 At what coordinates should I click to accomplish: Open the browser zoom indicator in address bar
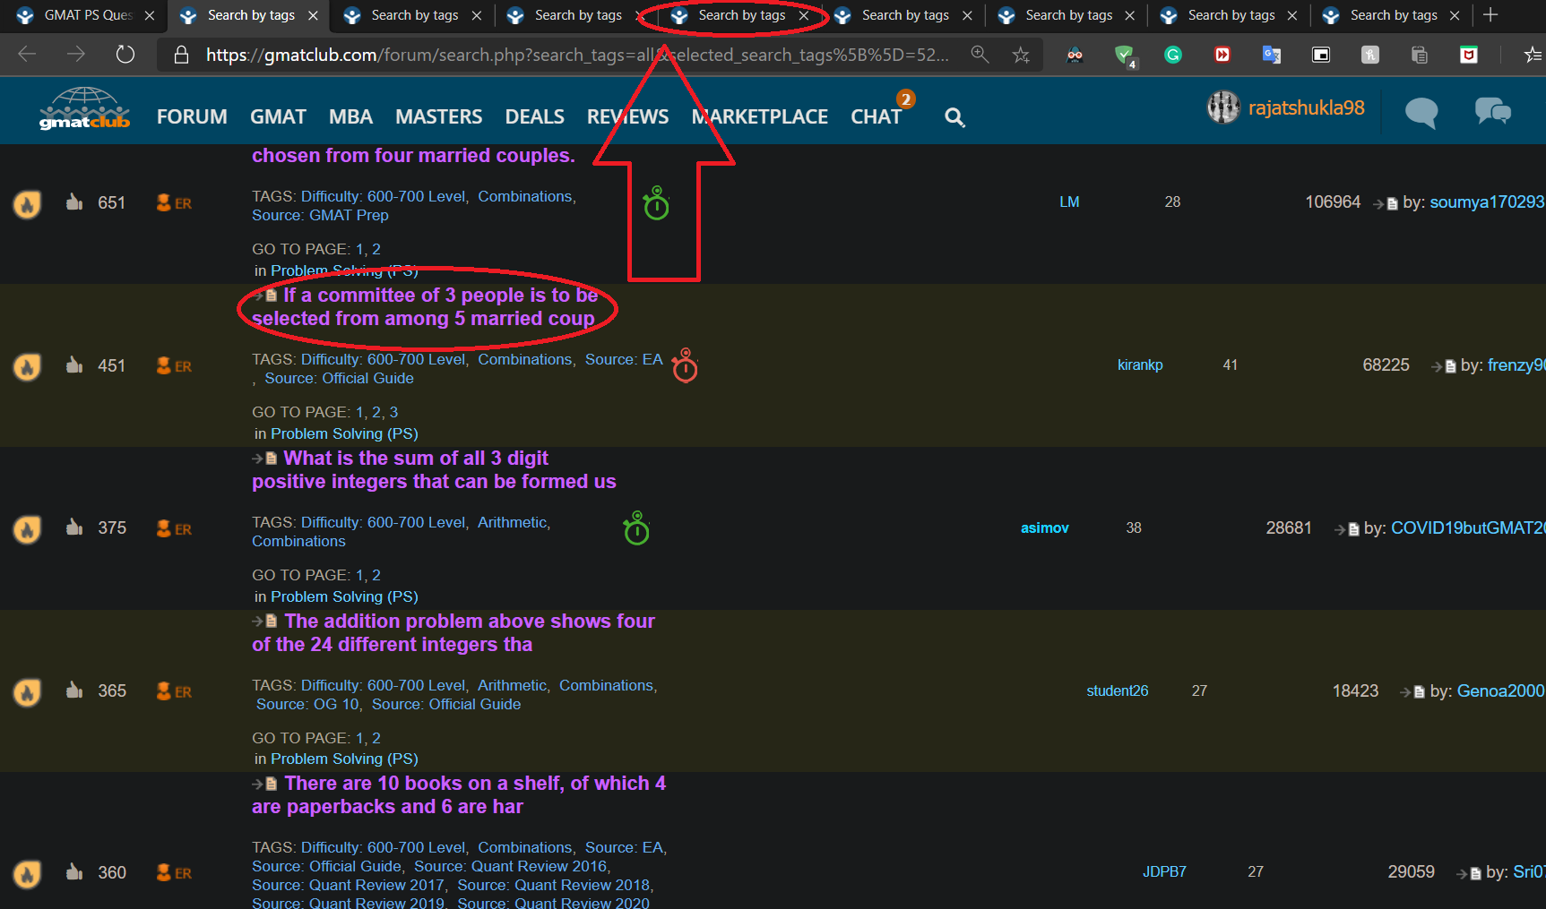980,56
